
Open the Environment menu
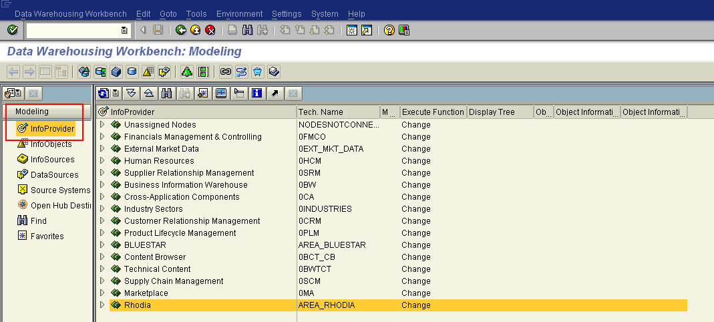tap(240, 14)
